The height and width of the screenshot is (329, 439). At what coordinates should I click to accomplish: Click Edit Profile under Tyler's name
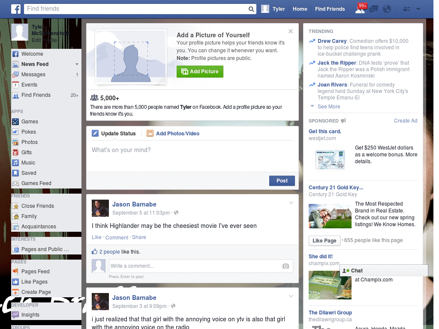44,40
